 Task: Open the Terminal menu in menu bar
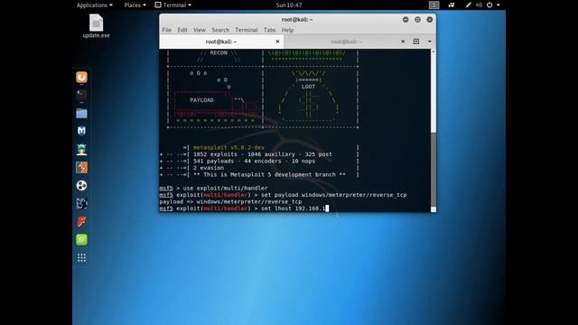coord(247,30)
